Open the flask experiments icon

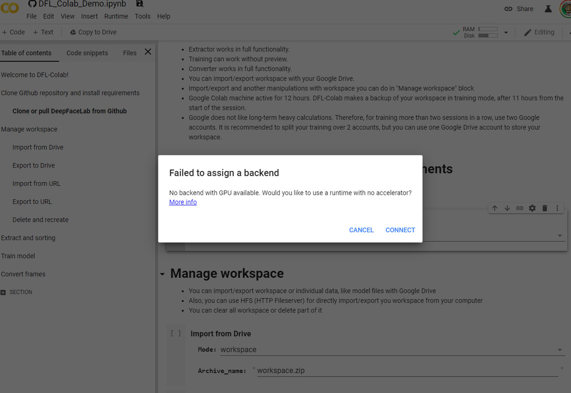pyautogui.click(x=547, y=9)
